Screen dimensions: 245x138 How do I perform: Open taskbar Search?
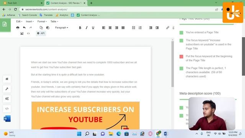pos(87,134)
